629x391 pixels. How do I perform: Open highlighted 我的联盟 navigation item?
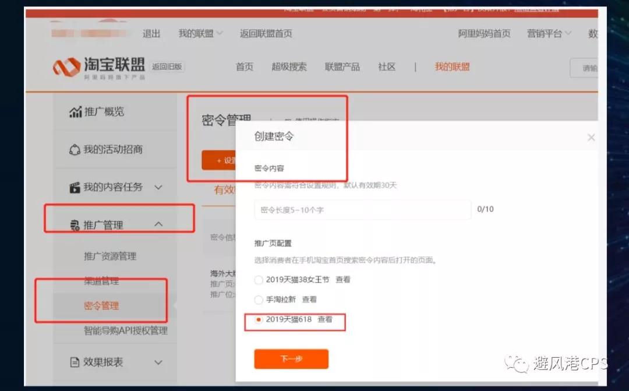point(452,66)
